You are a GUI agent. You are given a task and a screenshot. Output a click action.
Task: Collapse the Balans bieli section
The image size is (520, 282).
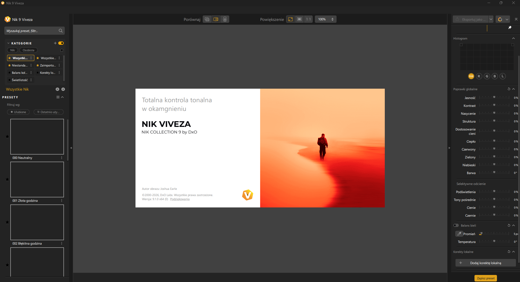[513, 225]
